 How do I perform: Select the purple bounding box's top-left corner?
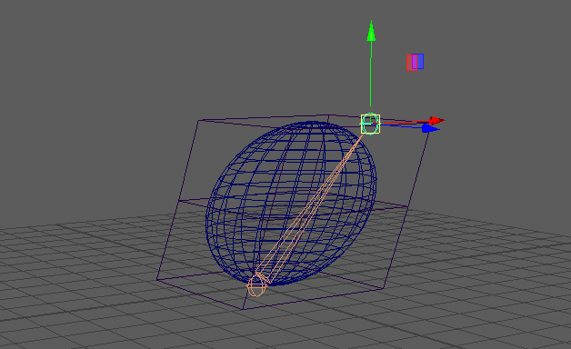point(198,121)
